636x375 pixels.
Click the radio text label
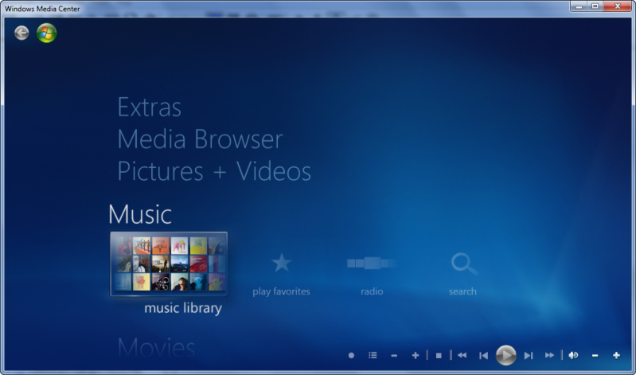coord(372,291)
